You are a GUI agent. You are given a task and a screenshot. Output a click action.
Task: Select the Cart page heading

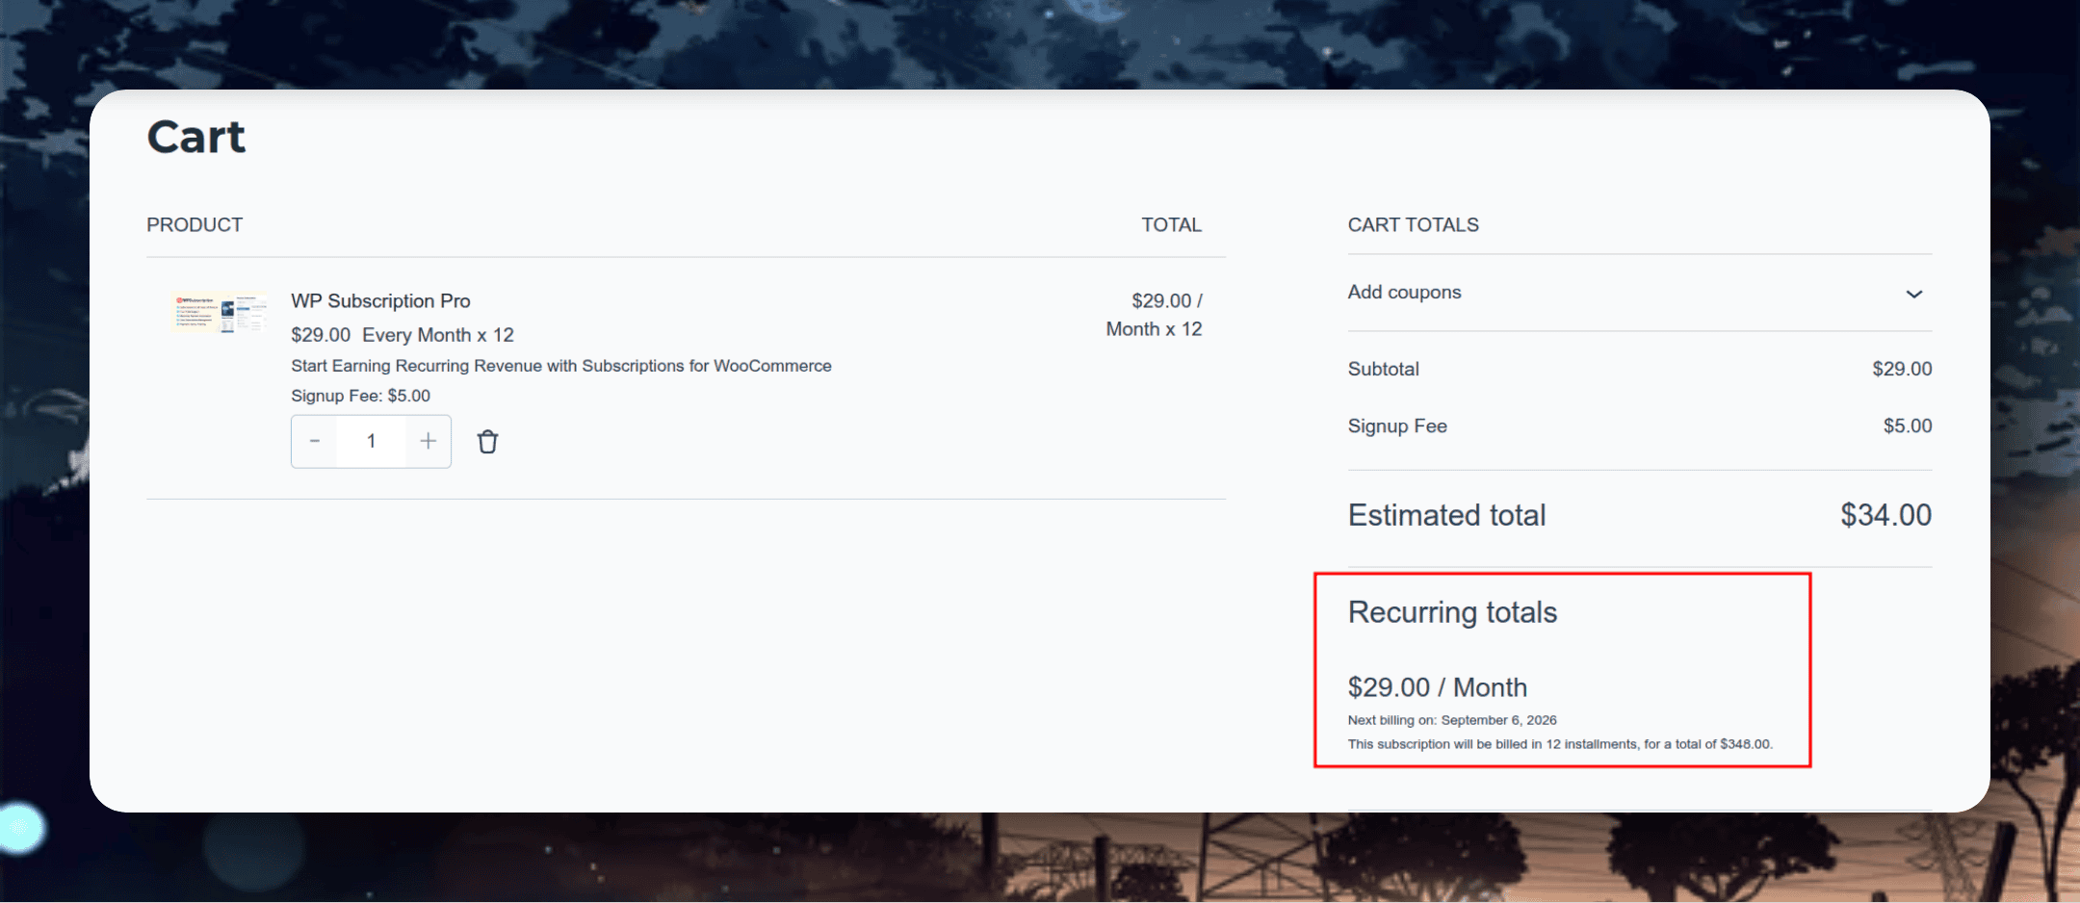(196, 137)
